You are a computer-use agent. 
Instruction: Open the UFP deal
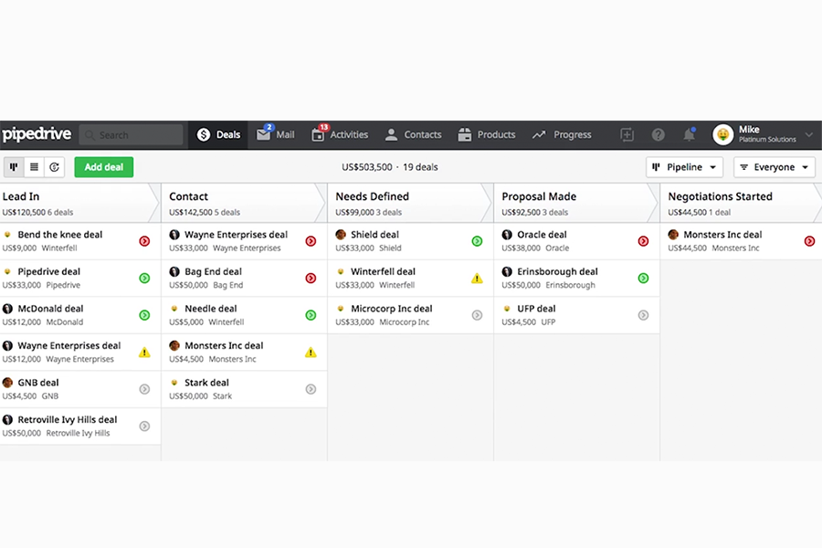576,315
